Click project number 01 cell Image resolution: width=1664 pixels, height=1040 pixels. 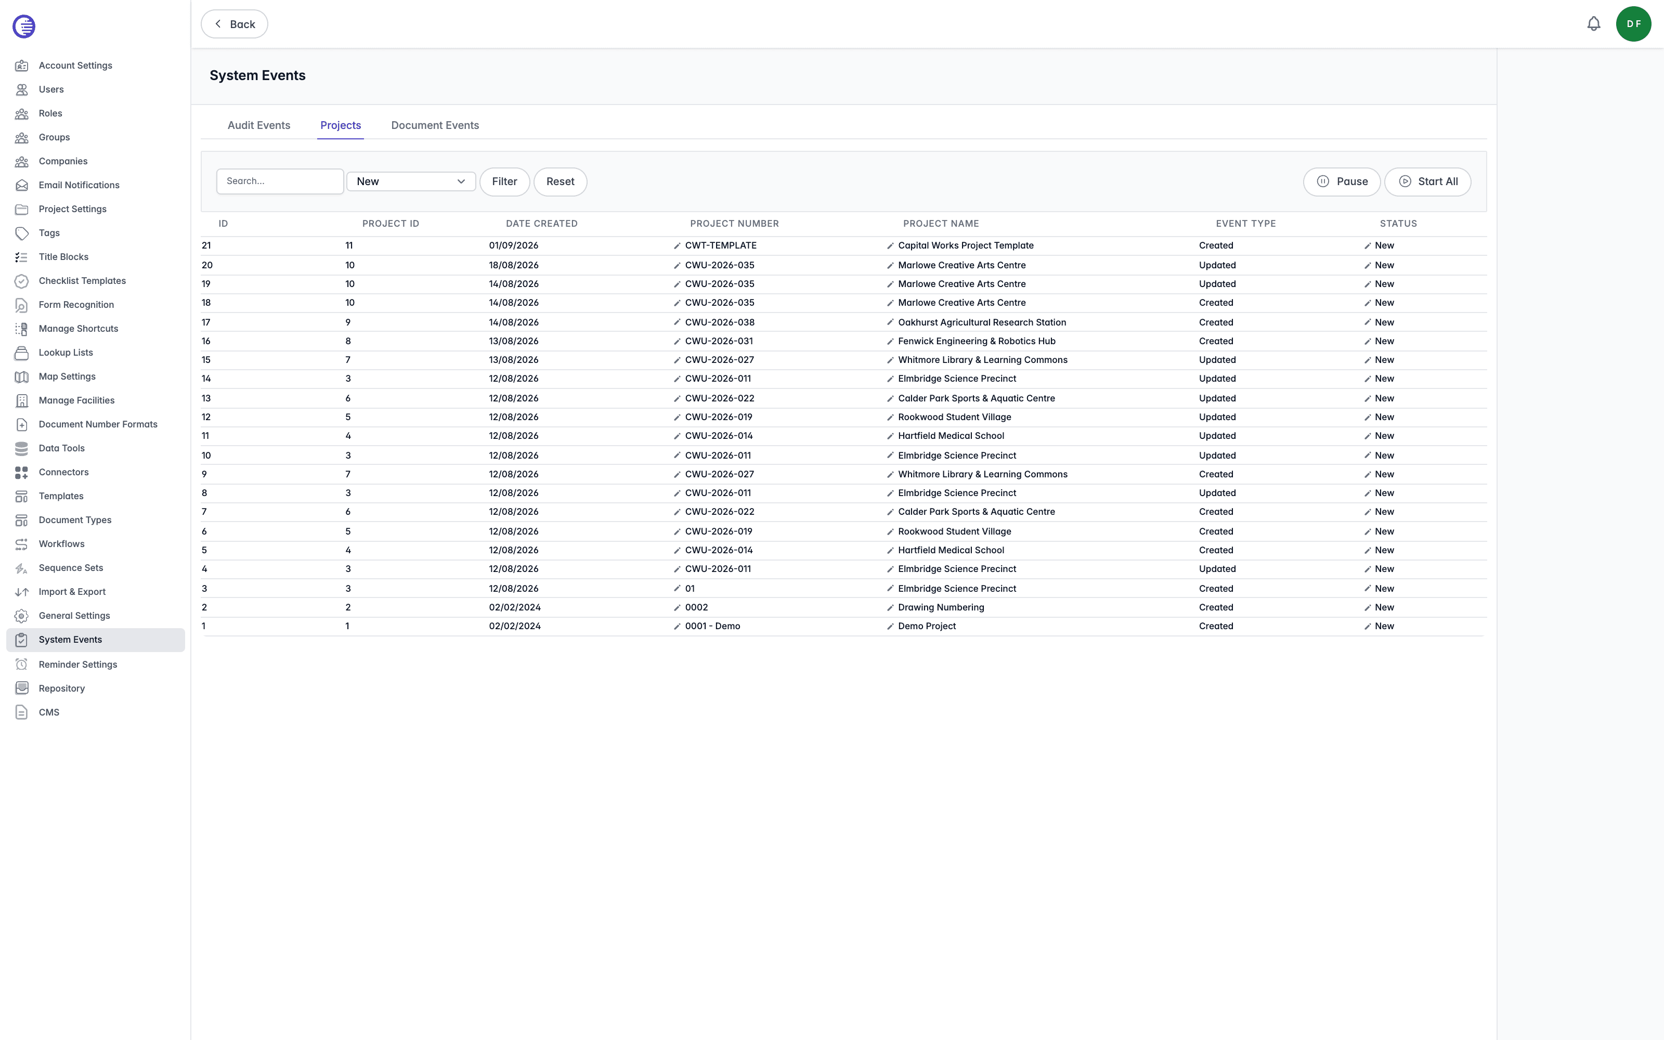[x=690, y=589]
